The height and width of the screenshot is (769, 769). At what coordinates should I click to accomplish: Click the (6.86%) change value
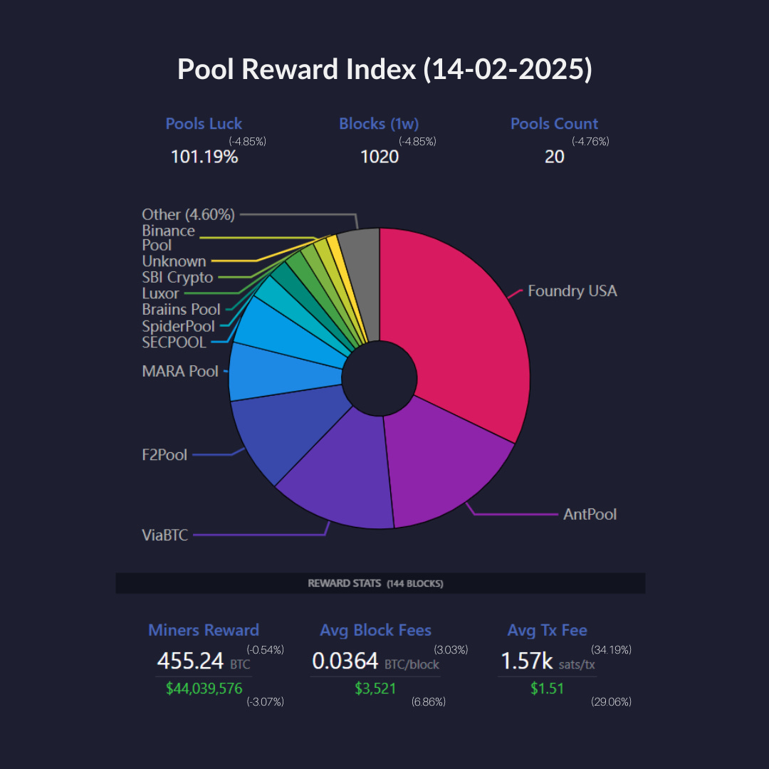click(x=429, y=702)
